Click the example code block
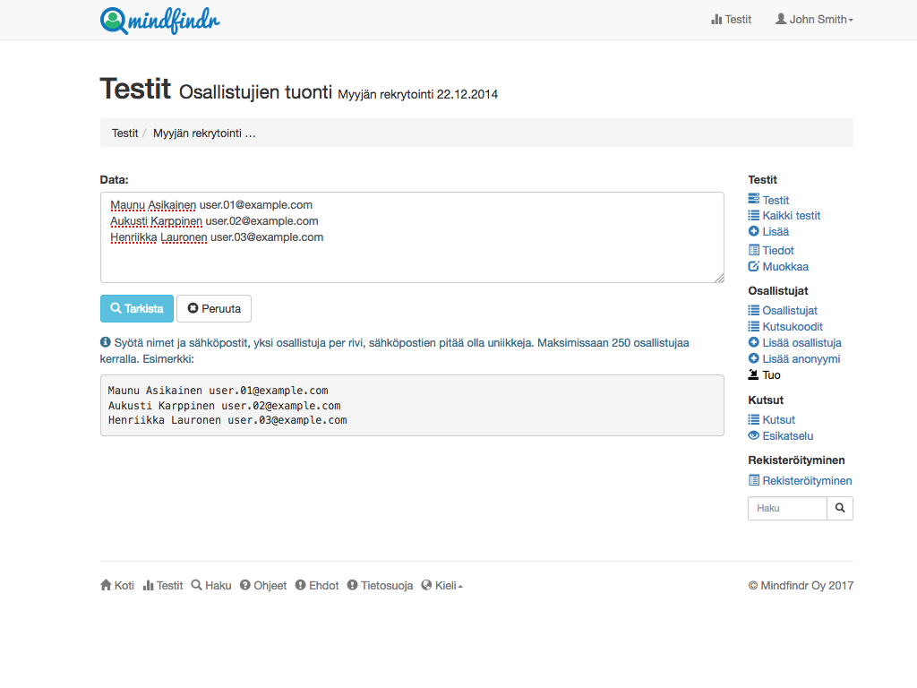917x688 pixels. tap(412, 406)
